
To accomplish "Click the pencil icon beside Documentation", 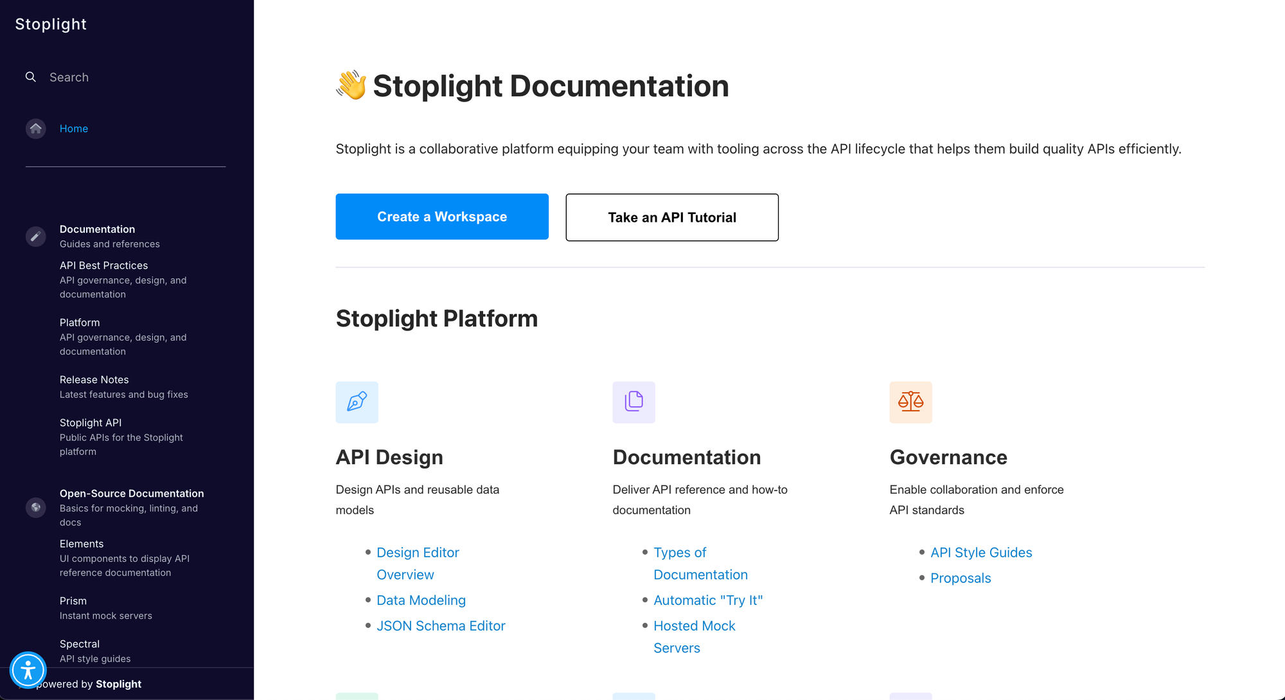I will [x=35, y=236].
